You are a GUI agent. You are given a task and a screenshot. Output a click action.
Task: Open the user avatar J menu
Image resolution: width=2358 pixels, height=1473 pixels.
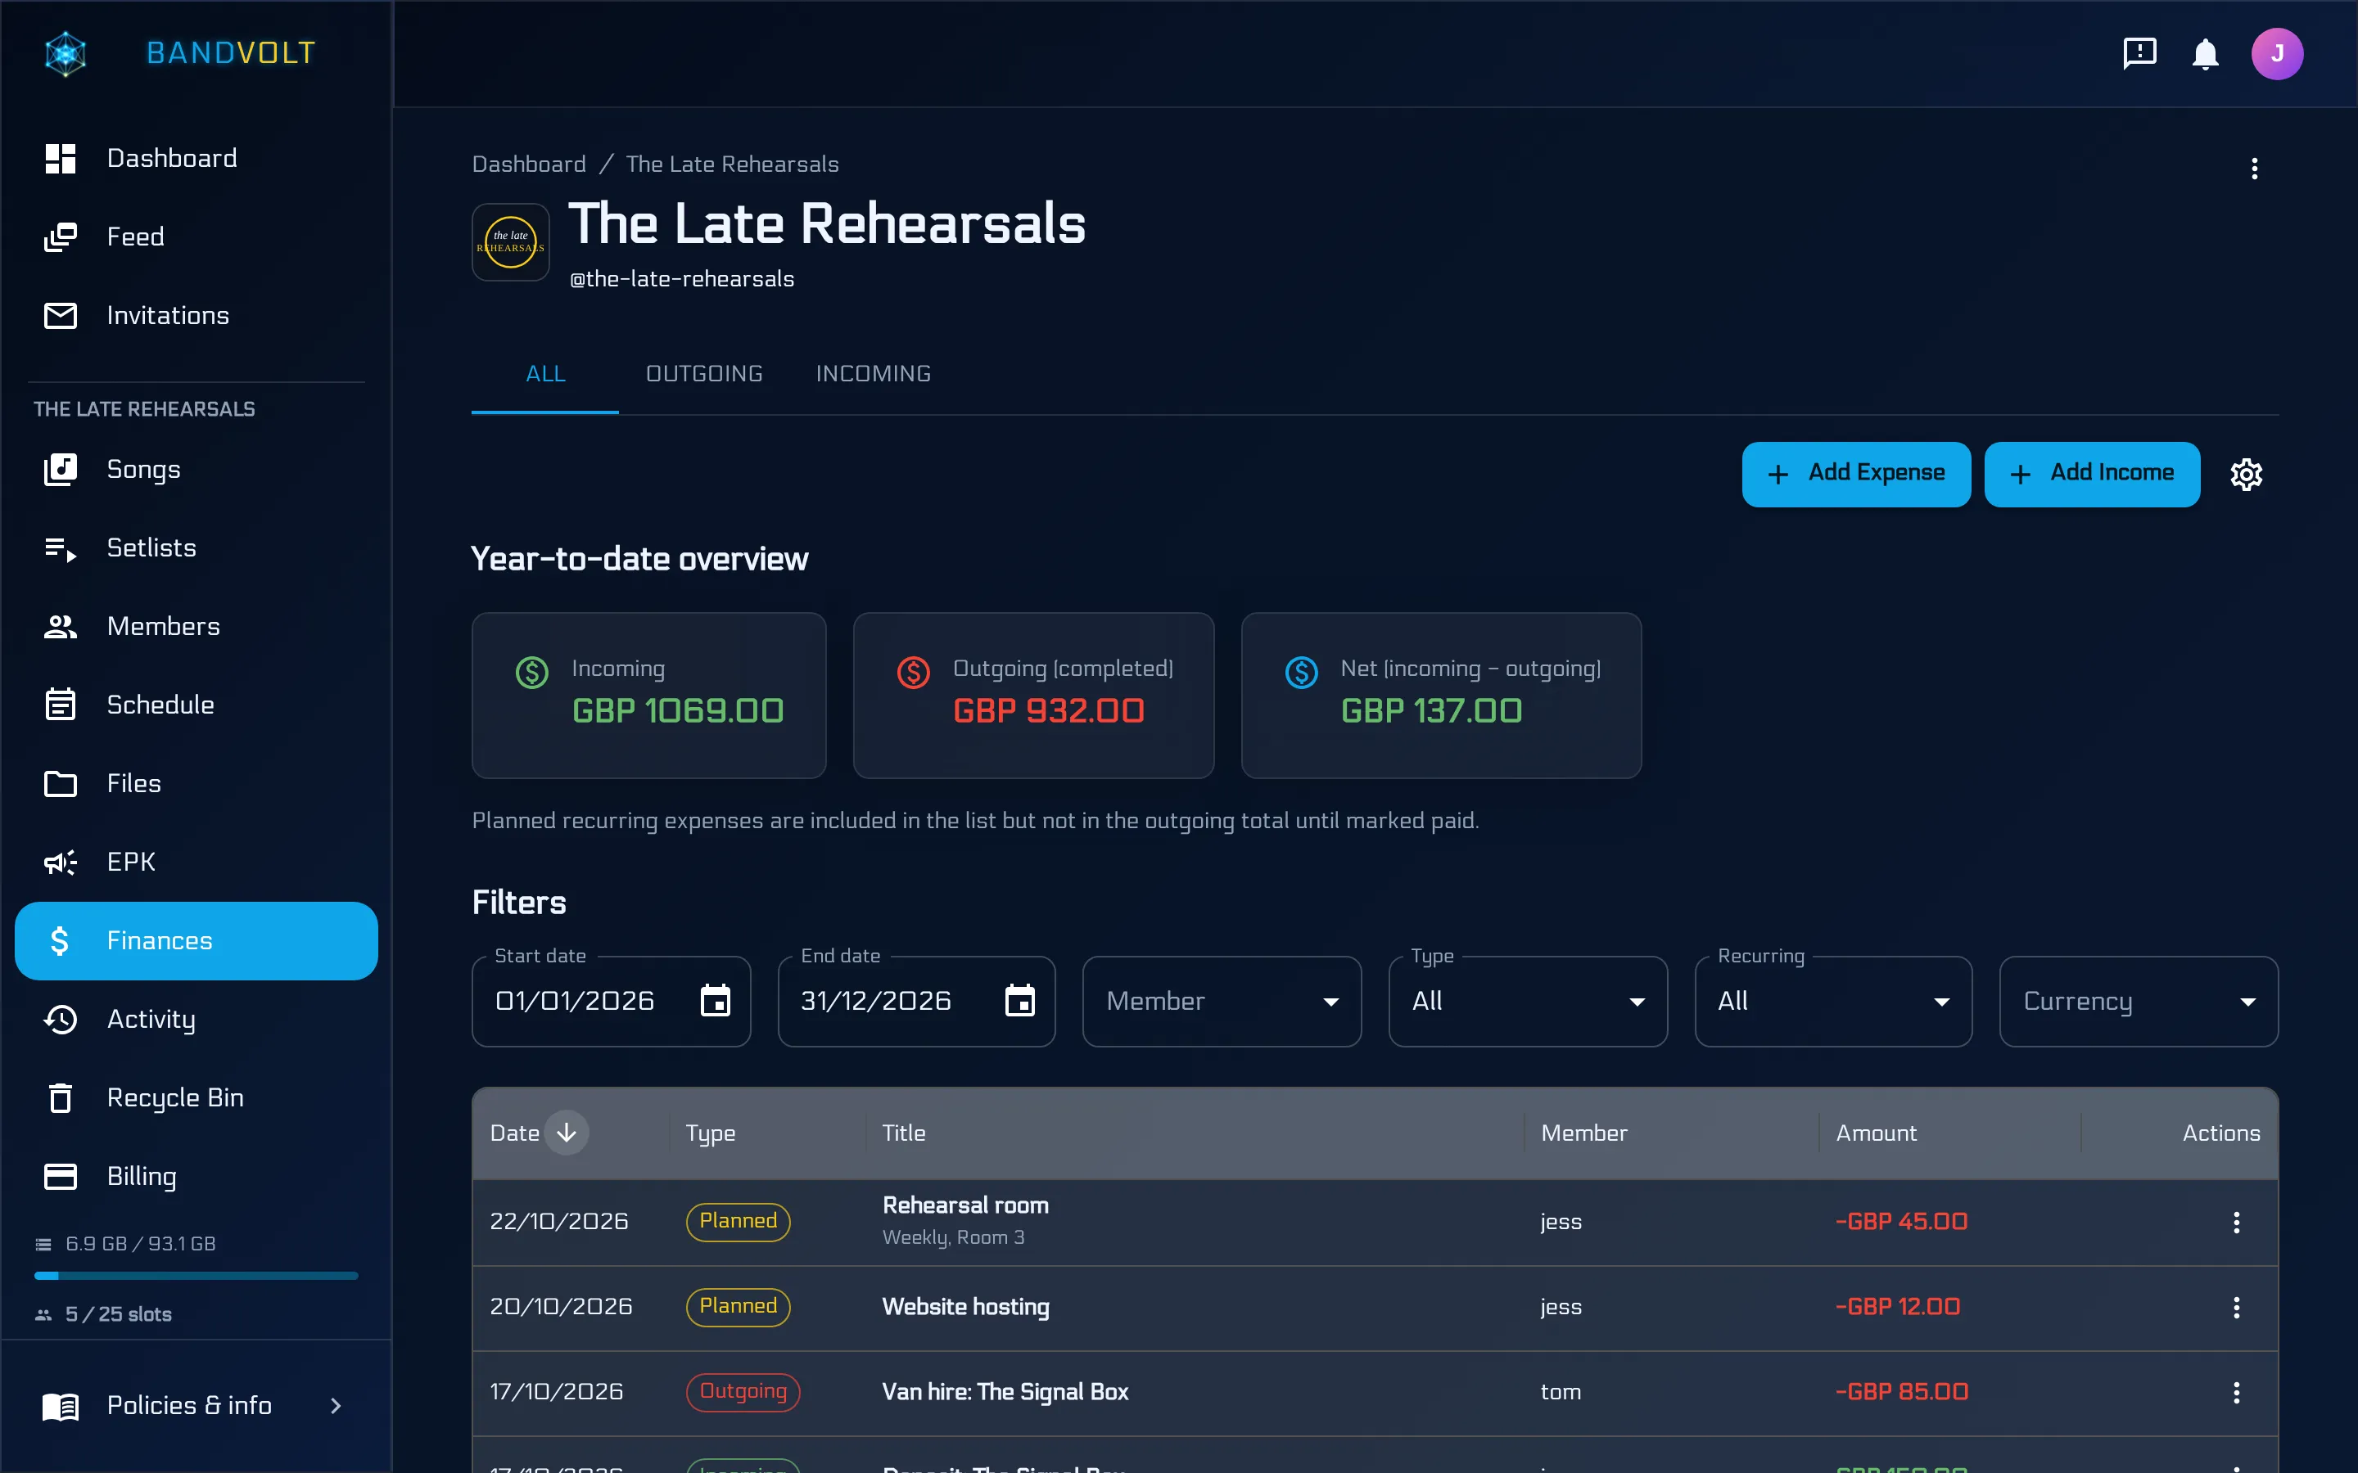(x=2276, y=53)
